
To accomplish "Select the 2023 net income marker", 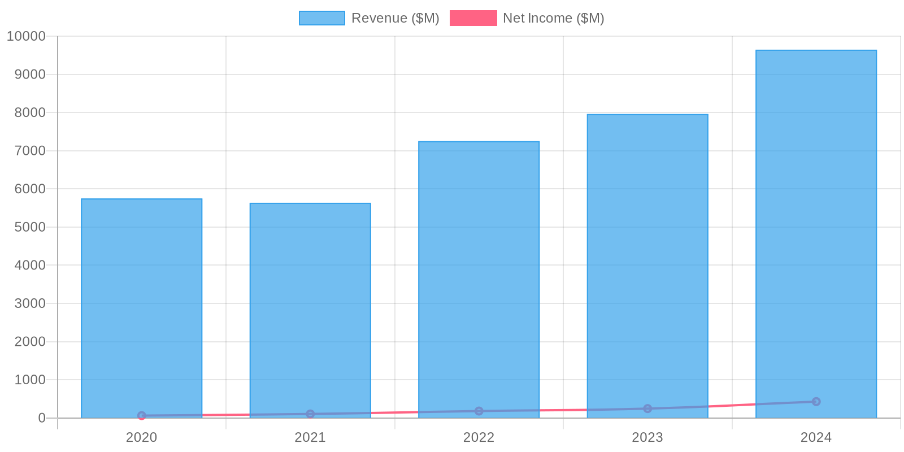I will pyautogui.click(x=647, y=408).
